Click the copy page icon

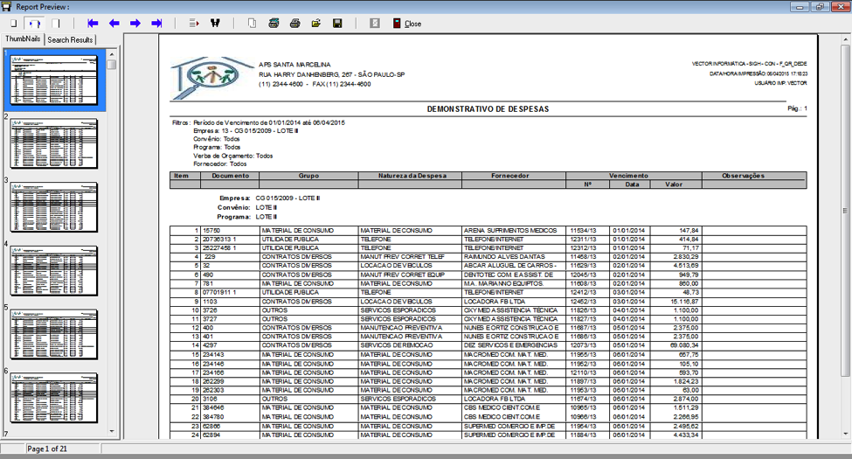pos(253,24)
